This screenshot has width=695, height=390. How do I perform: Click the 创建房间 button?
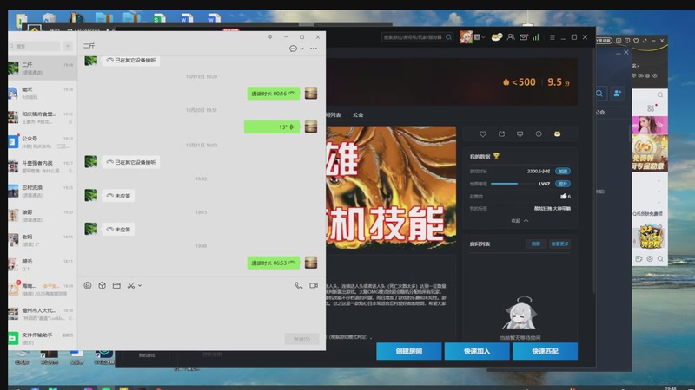408,351
